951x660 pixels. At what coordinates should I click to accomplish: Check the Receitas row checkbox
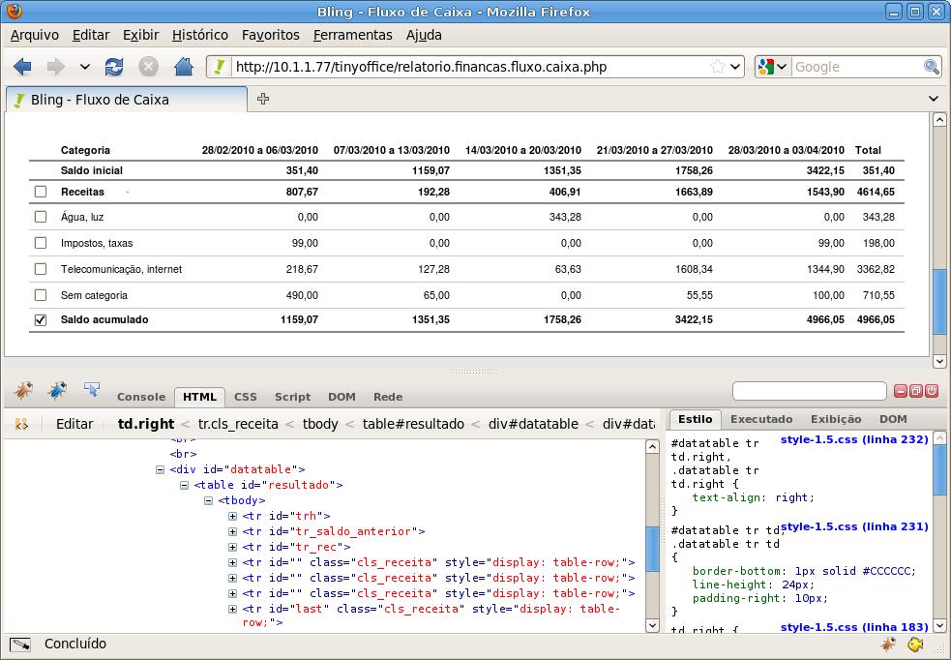(41, 192)
